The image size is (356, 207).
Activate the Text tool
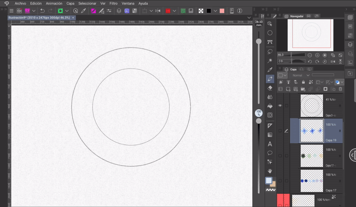click(x=270, y=143)
